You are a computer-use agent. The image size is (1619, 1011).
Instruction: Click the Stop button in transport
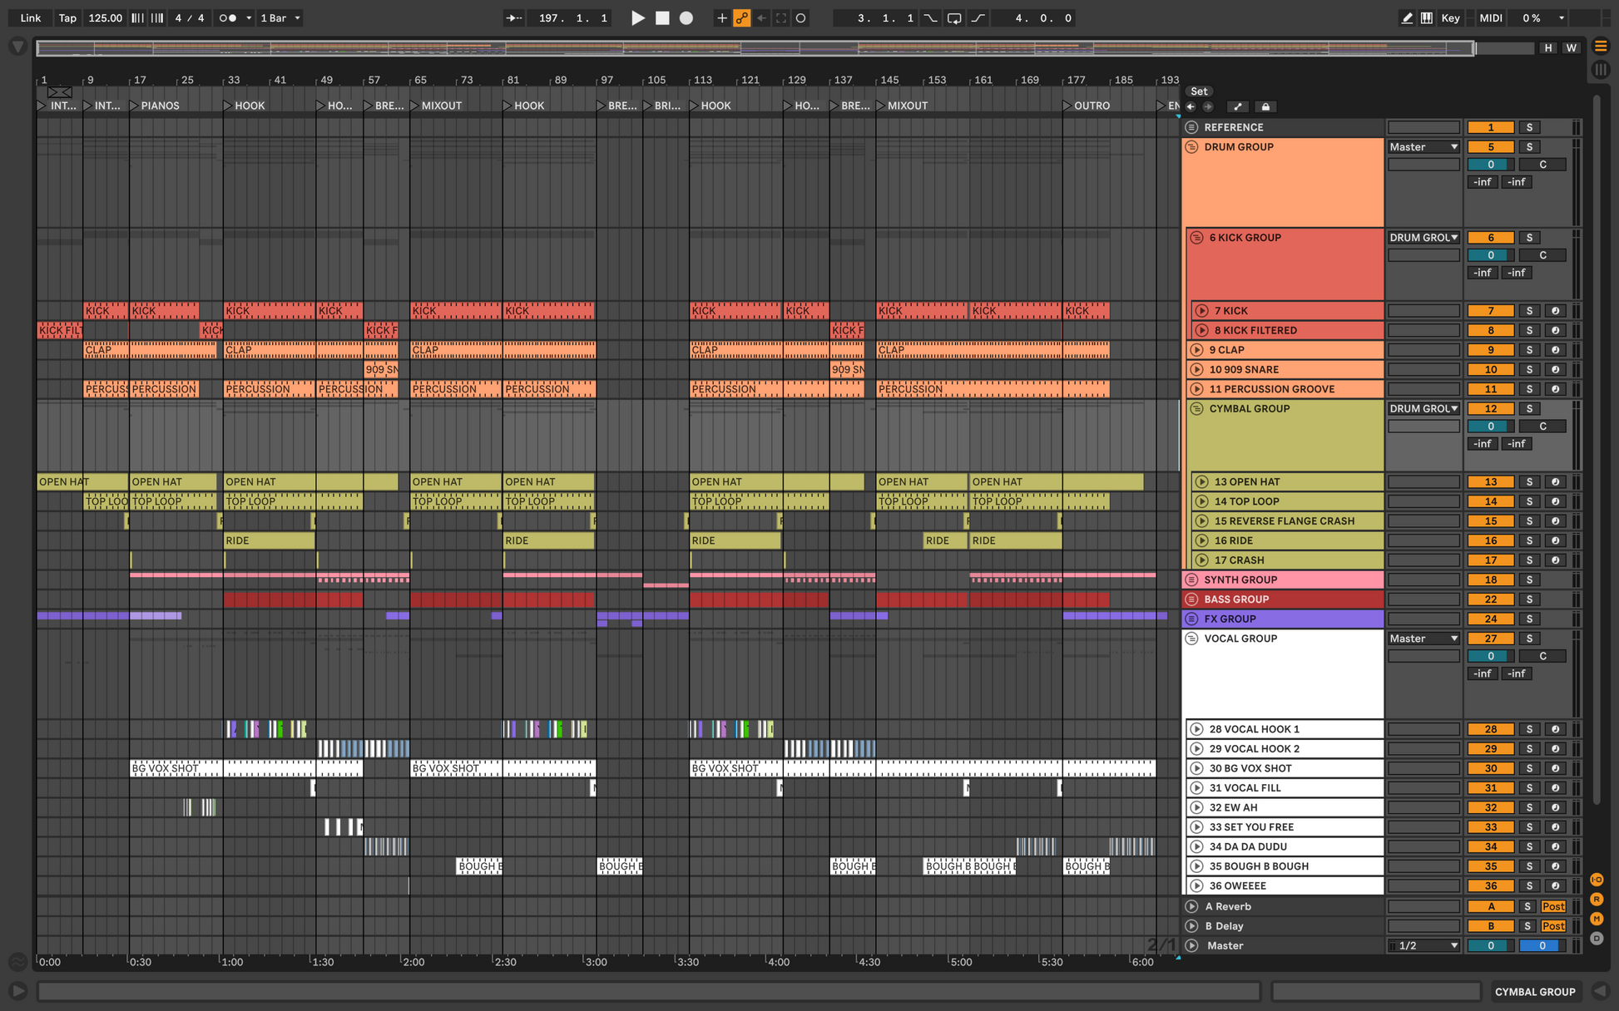point(662,17)
